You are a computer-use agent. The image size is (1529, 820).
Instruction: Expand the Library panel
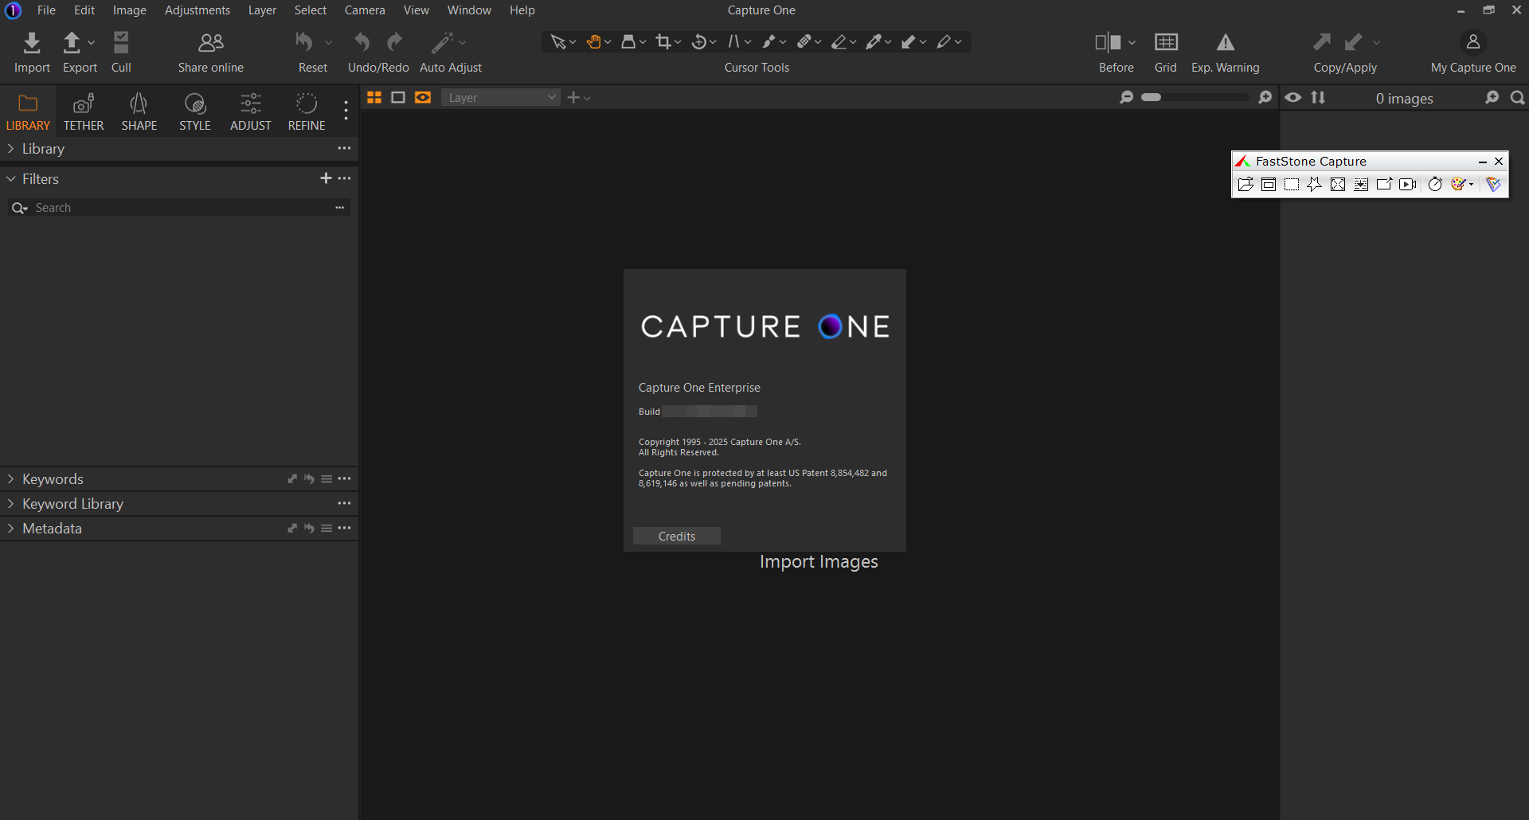click(x=10, y=149)
